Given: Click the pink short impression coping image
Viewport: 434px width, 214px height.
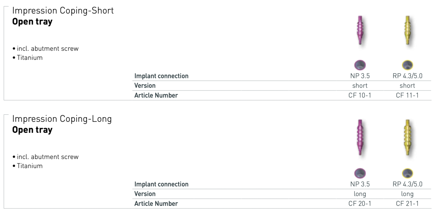Looking at the screenshot, I should (x=360, y=30).
